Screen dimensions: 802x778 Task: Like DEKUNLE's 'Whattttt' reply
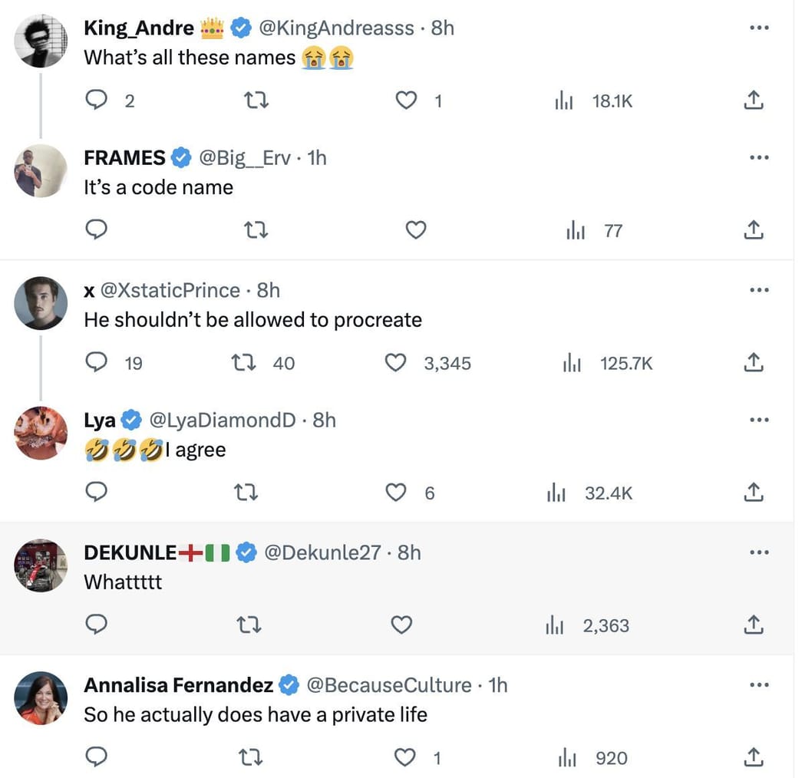(401, 625)
